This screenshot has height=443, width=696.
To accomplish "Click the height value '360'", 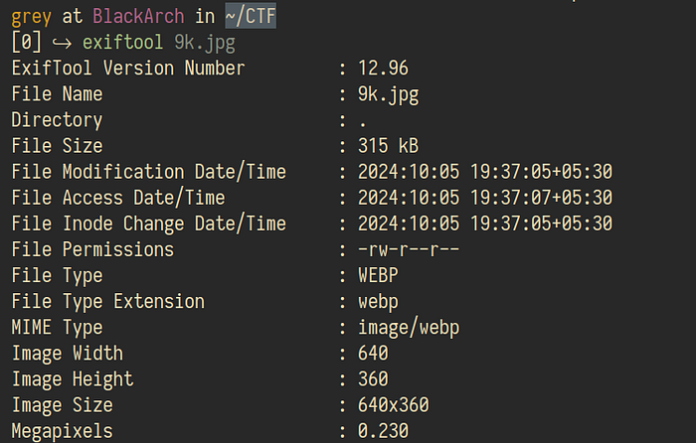I will tap(373, 379).
